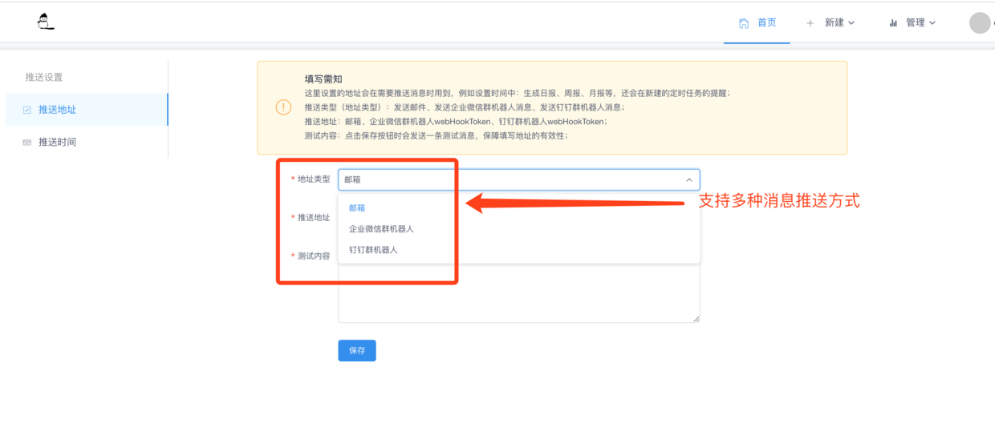Click the snowman logo icon
The width and height of the screenshot is (995, 427).
coord(46,22)
